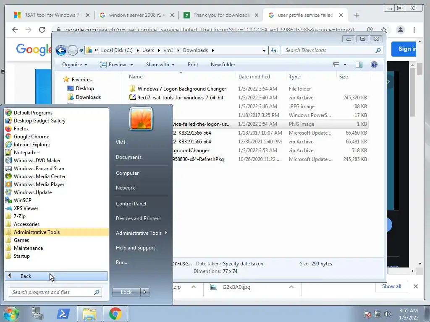Click the user account flower picture

pos(141,118)
